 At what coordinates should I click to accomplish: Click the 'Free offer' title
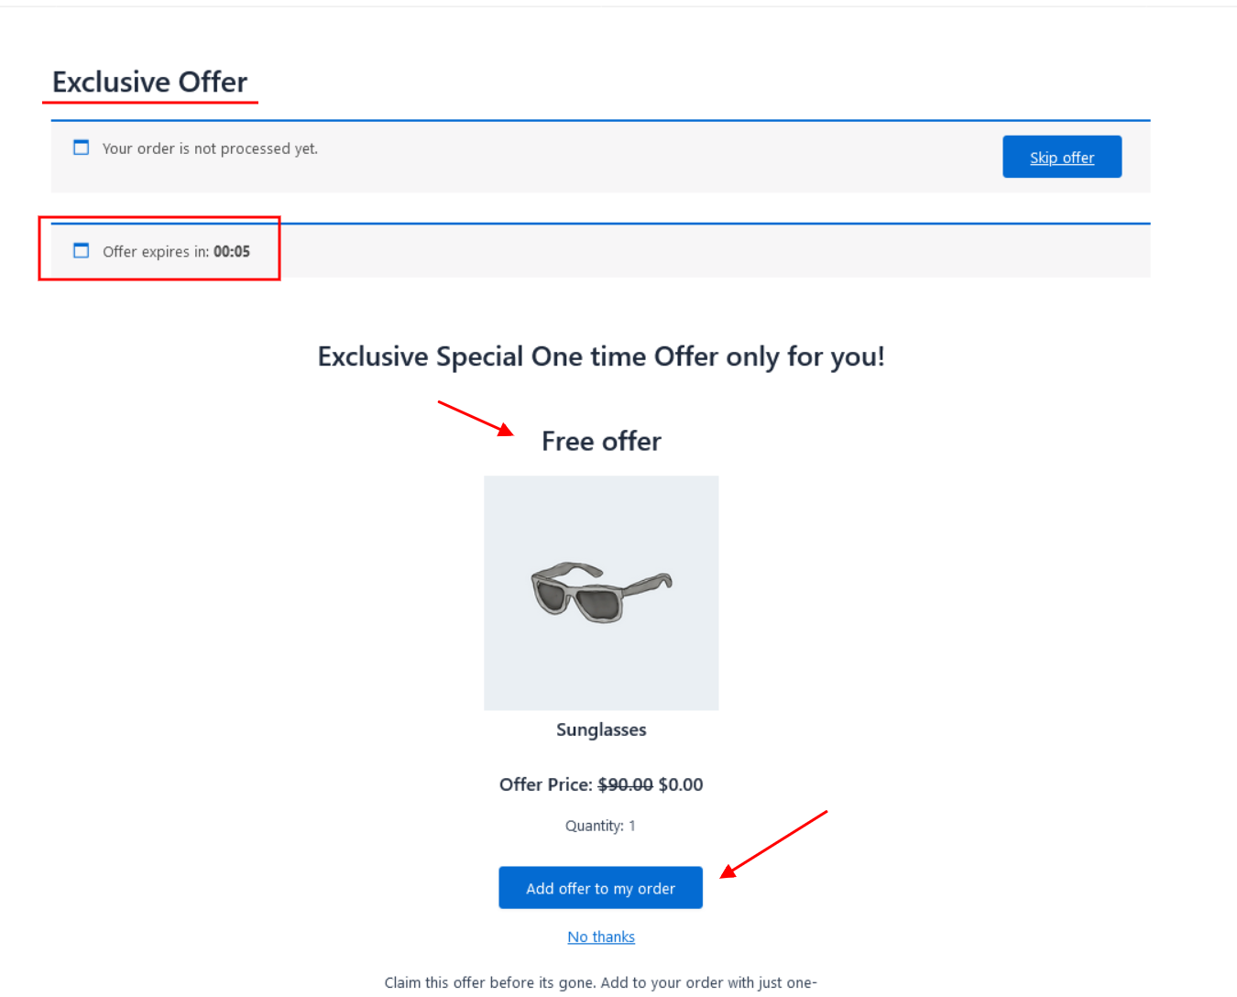[601, 442]
